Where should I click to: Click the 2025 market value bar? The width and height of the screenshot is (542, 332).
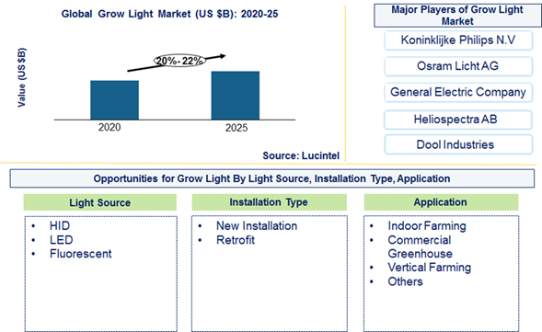pos(236,96)
